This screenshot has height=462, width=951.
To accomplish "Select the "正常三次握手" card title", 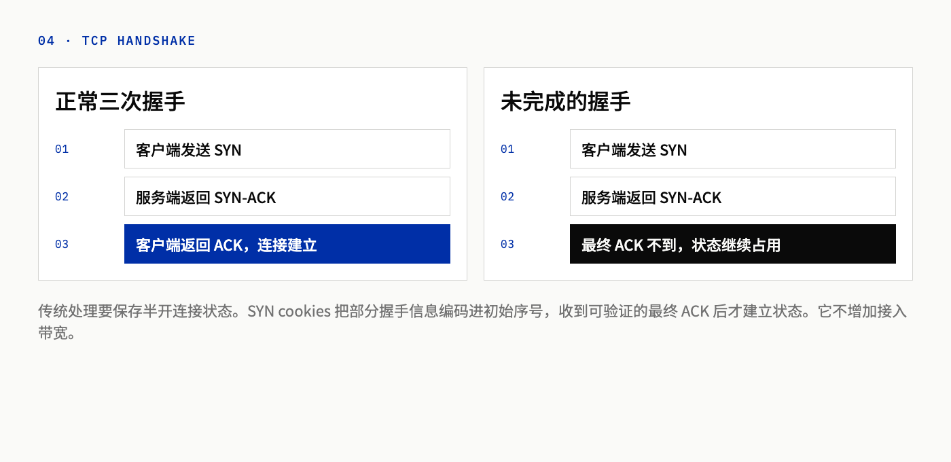I will [120, 102].
